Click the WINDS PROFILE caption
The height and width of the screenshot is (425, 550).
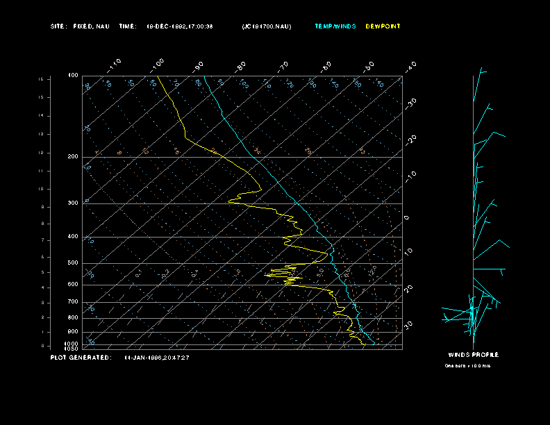tap(473, 355)
